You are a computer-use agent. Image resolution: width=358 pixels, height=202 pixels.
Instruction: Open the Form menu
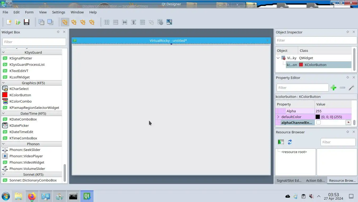pos(29,12)
